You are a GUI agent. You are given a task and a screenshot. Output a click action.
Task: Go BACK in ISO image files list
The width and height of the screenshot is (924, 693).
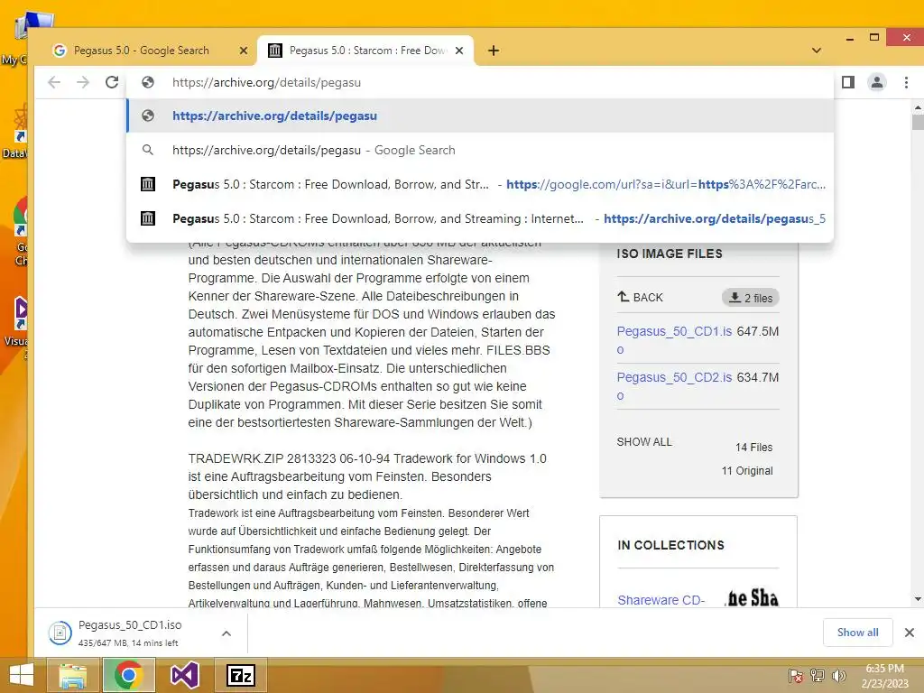point(640,298)
